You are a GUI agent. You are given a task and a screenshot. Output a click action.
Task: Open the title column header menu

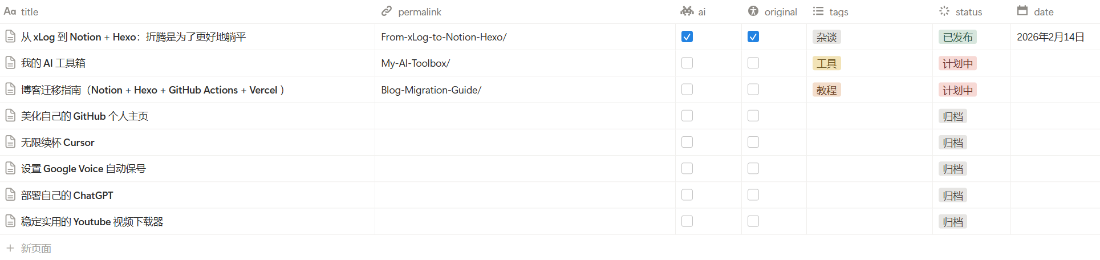click(29, 11)
